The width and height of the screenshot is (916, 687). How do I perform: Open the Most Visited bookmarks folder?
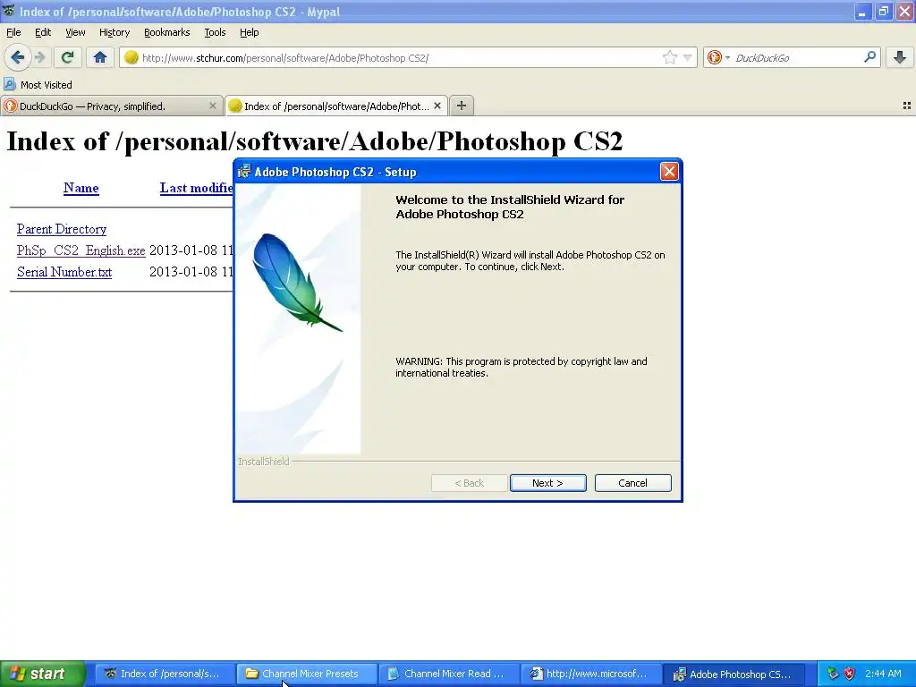(x=38, y=85)
